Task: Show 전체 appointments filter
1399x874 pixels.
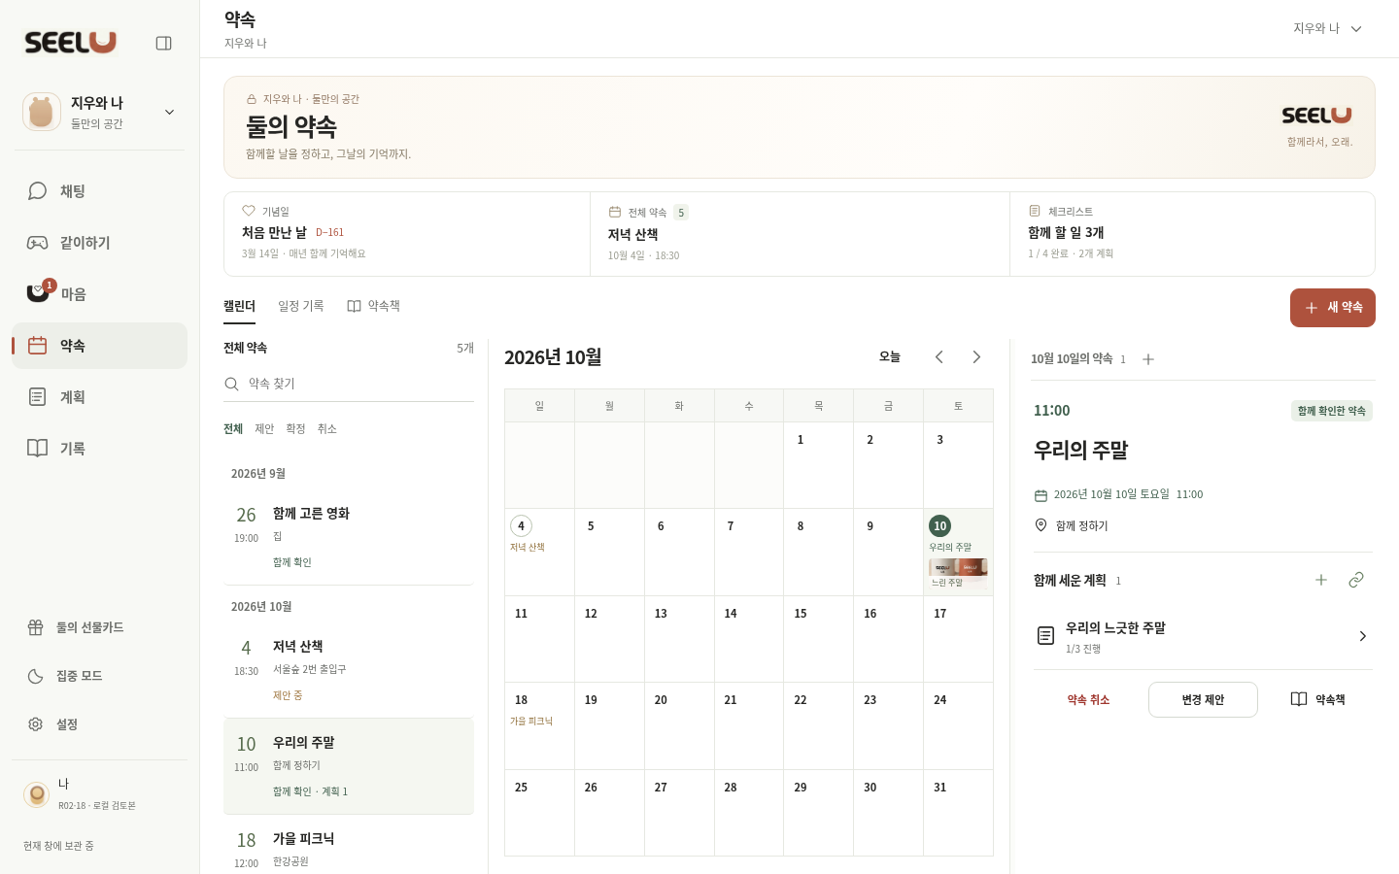Action: [x=233, y=429]
